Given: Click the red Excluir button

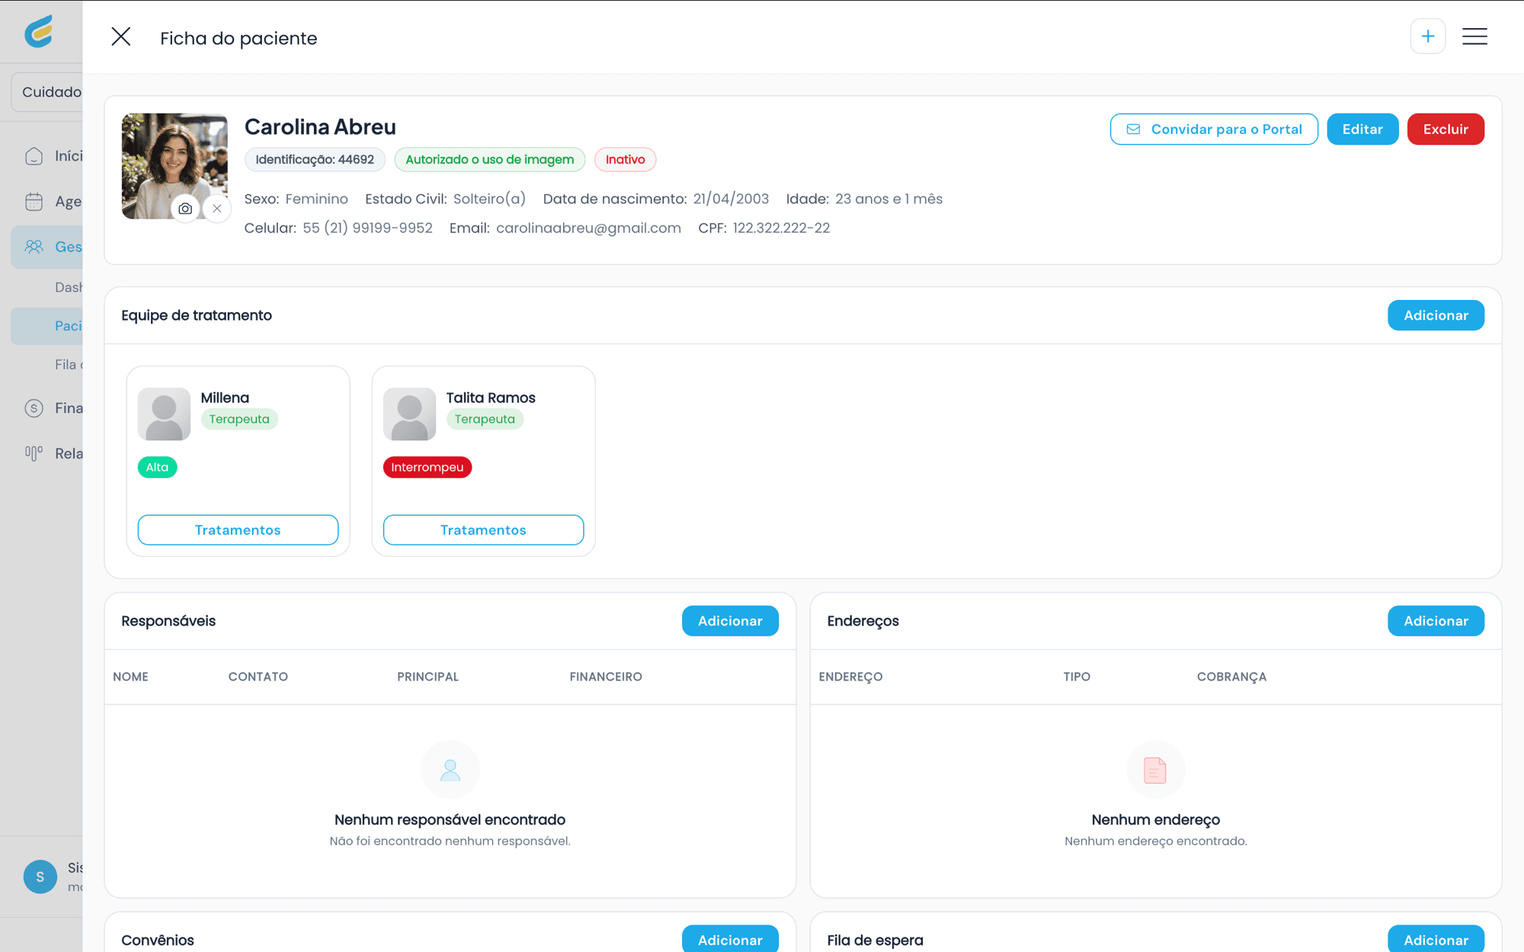Looking at the screenshot, I should click(1446, 129).
